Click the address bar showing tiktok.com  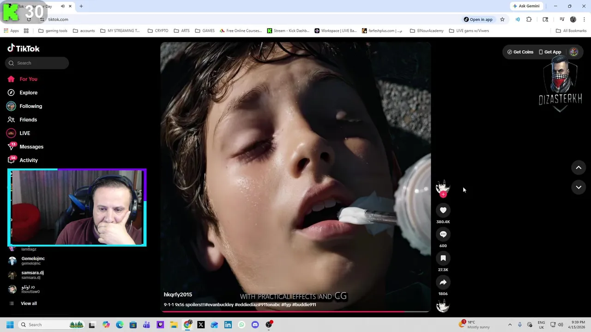click(249, 19)
